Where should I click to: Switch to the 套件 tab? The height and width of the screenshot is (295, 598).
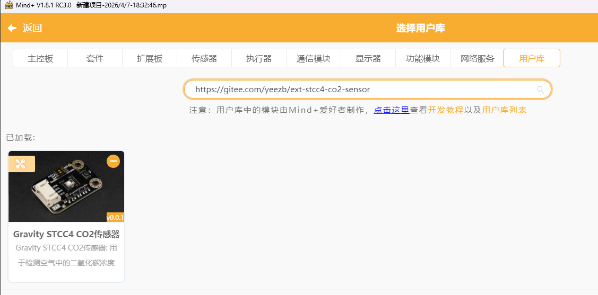[x=95, y=58]
